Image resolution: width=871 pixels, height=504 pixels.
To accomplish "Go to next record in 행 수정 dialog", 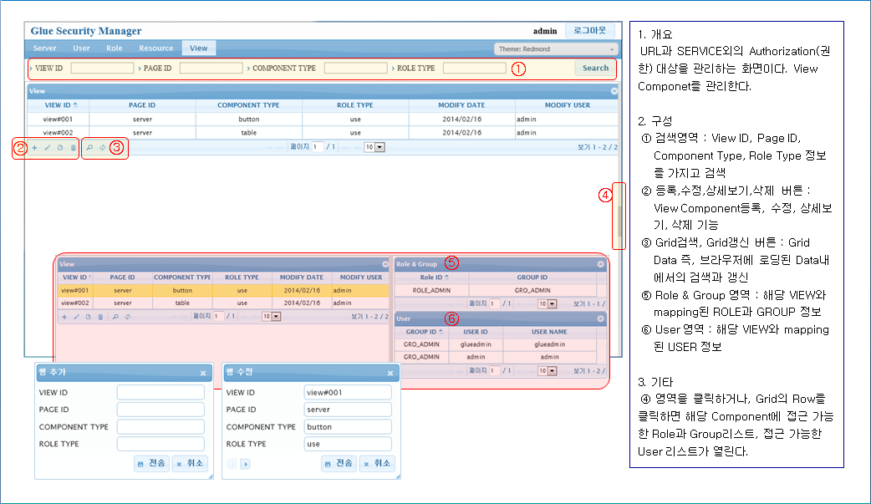I will pos(245,464).
